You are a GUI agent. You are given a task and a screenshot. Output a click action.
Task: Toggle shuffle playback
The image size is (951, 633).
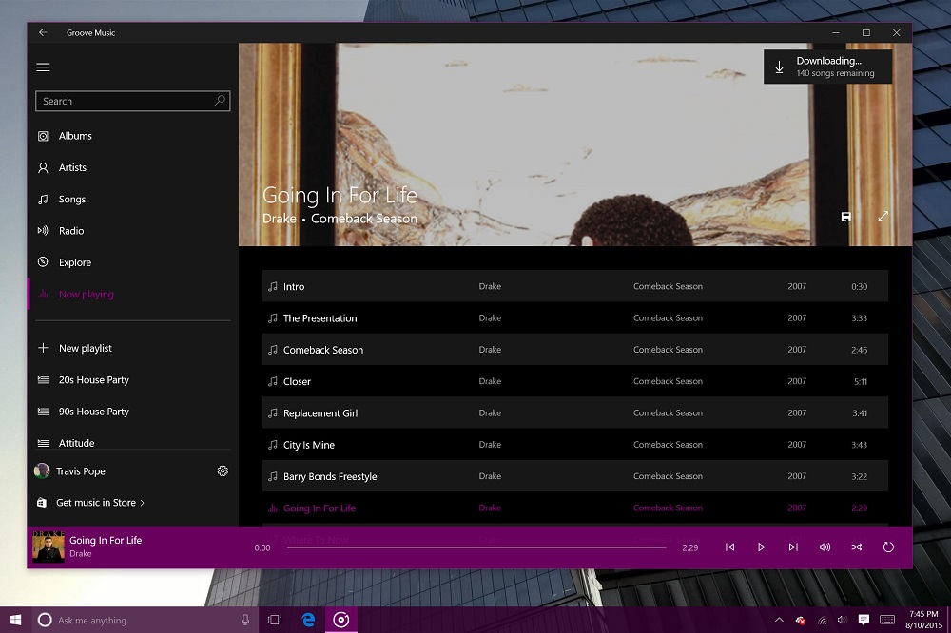[x=857, y=547]
